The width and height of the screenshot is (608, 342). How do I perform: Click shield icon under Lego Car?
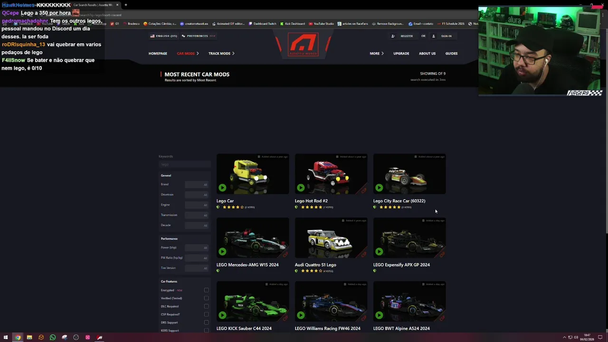click(x=218, y=207)
